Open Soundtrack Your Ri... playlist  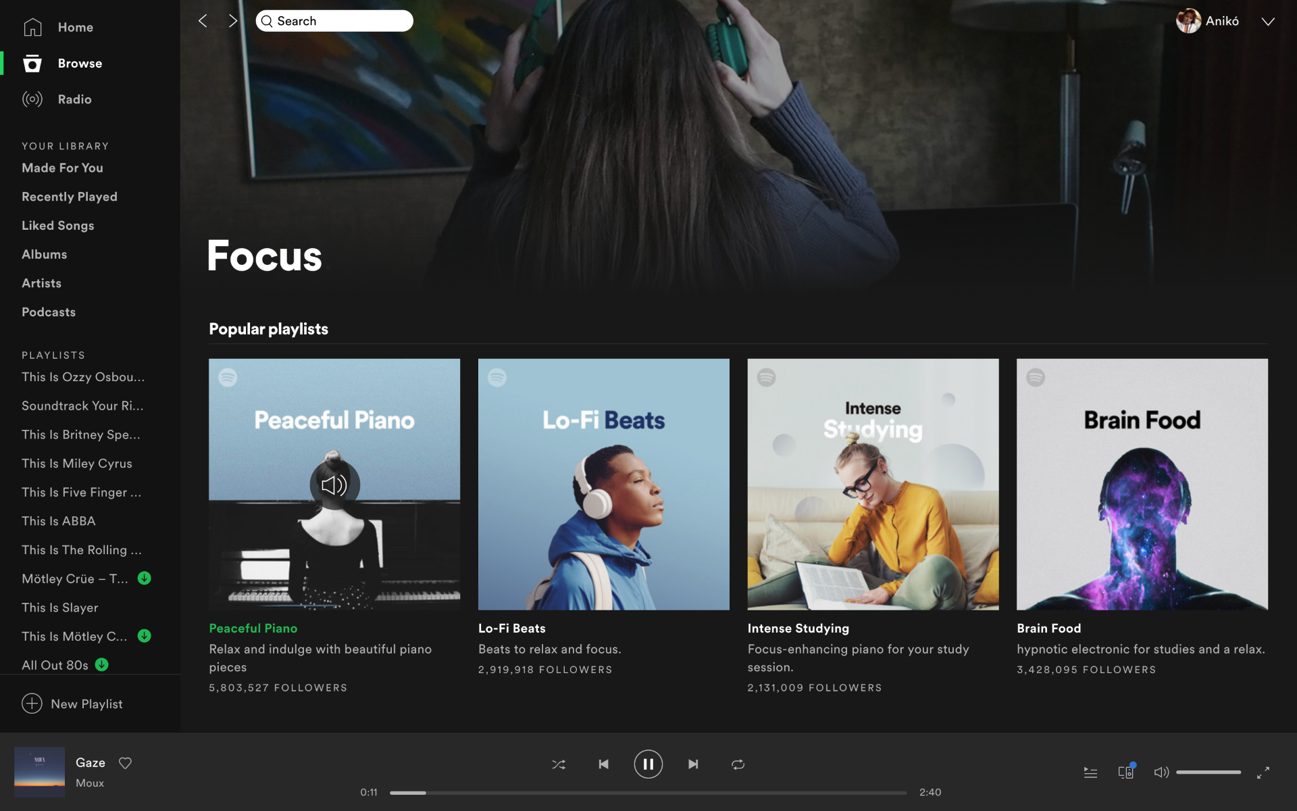point(82,405)
